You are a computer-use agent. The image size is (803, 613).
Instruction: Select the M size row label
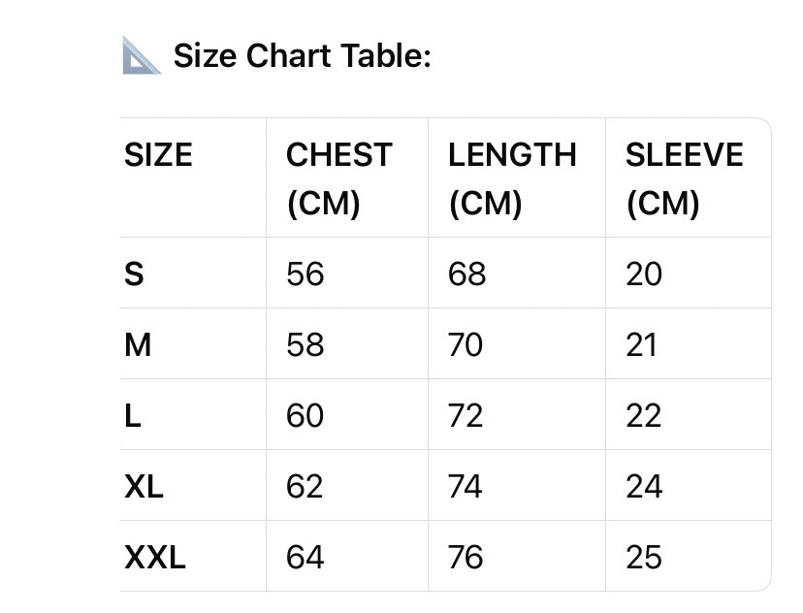(138, 345)
